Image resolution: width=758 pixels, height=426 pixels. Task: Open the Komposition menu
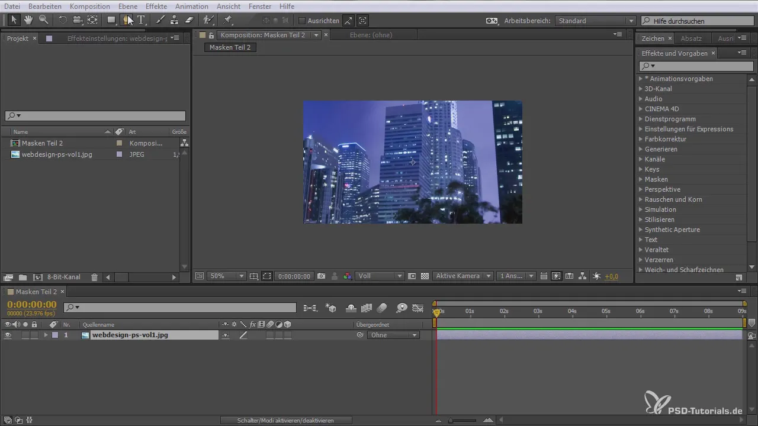[89, 6]
